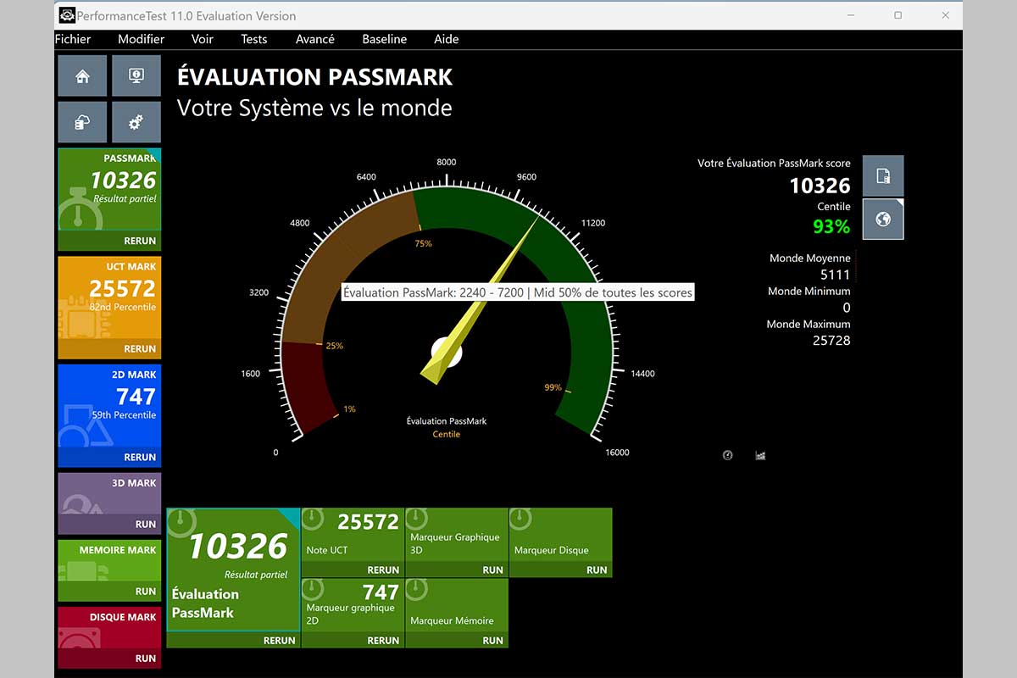Open the Baseline menu
This screenshot has height=678, width=1017.
[x=385, y=39]
